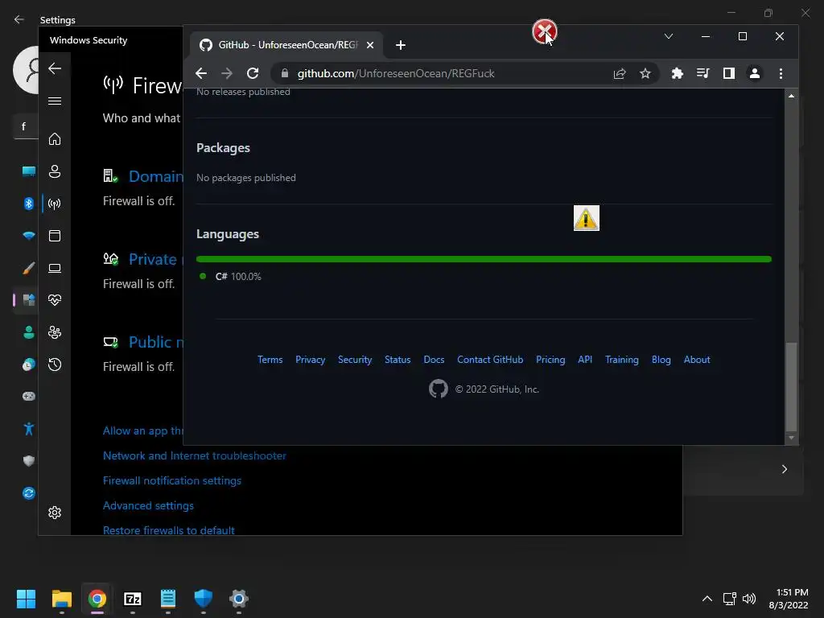Screen dimensions: 824x618
Task: Click Restore firewalls to default
Action: (x=169, y=530)
